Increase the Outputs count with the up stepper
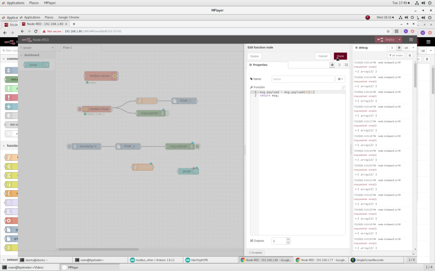435x271 pixels. (x=288, y=239)
